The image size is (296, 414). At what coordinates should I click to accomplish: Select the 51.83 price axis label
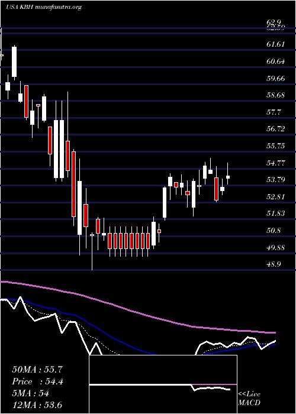(276, 214)
